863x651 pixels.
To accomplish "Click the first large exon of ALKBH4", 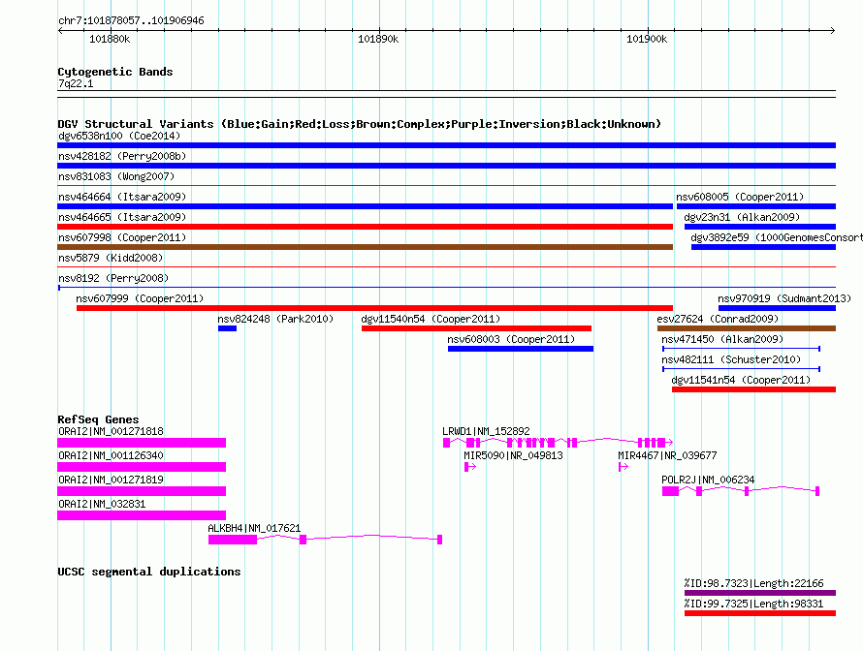I will pos(233,540).
